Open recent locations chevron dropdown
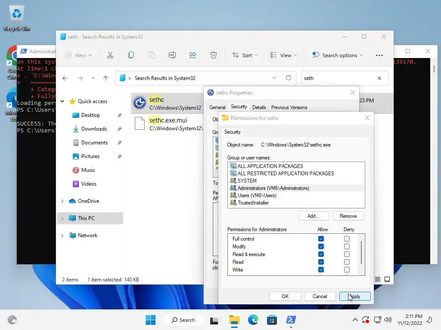Image resolution: width=441 pixels, height=330 pixels. 93,78
